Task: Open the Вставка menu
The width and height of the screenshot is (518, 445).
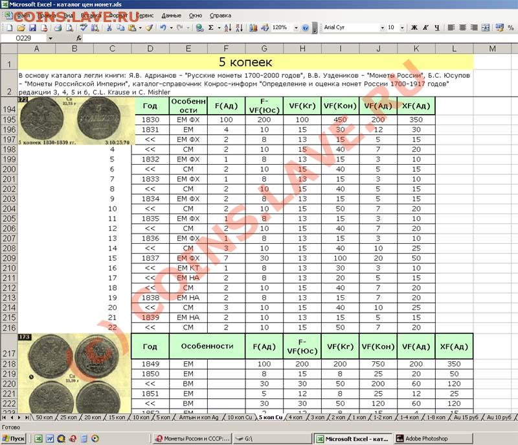Action: pyautogui.click(x=90, y=15)
